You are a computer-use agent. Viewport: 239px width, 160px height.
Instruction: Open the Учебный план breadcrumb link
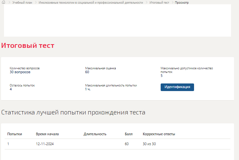[x=22, y=2]
